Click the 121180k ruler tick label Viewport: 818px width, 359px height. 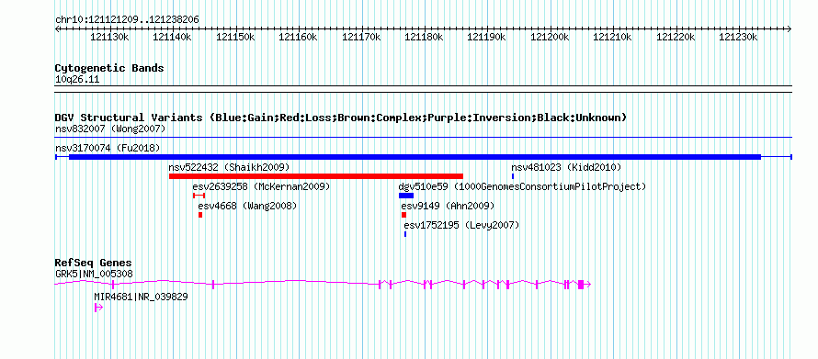(423, 37)
